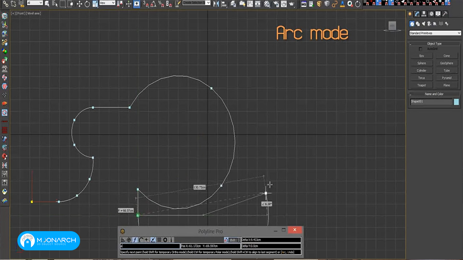Collapse the Name and Color rollout

434,94
